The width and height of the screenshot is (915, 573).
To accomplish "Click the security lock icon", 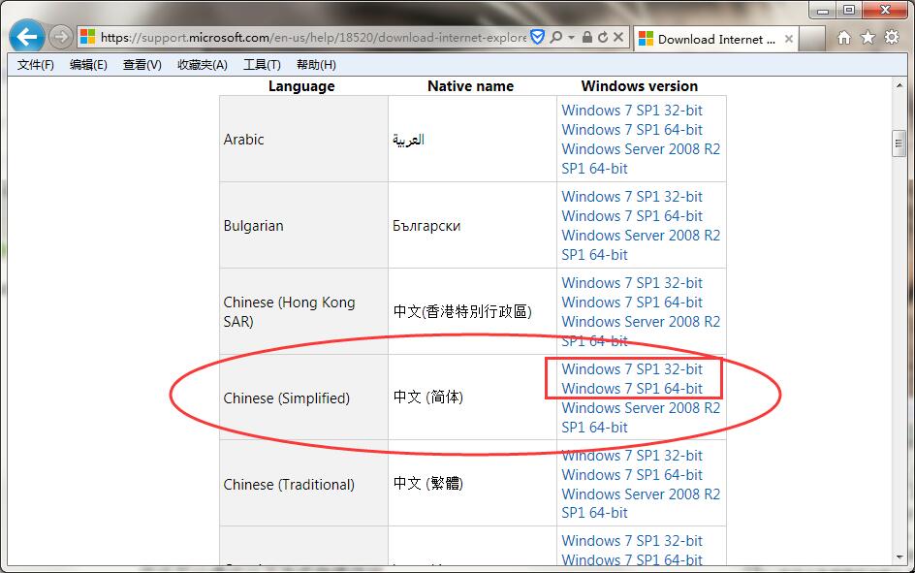I will click(x=587, y=38).
